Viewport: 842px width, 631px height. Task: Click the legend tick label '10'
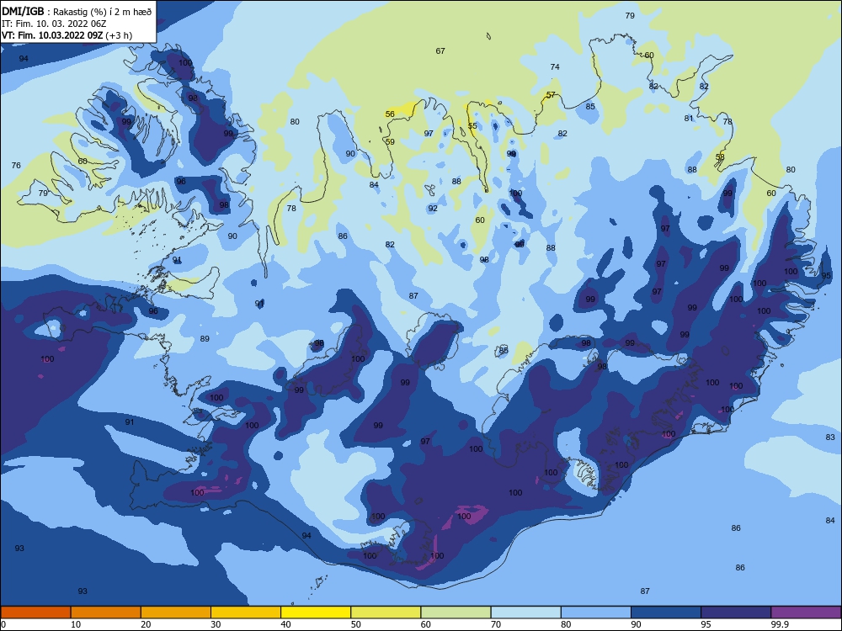pyautogui.click(x=76, y=624)
